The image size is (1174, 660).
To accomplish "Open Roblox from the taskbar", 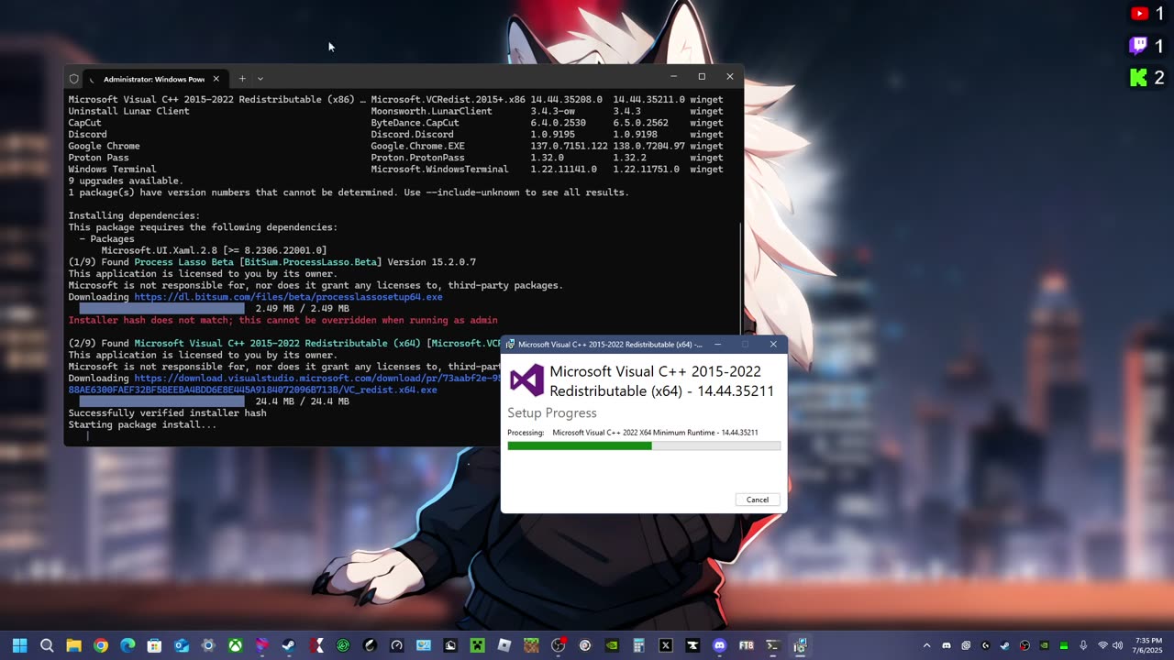I will pos(504,645).
